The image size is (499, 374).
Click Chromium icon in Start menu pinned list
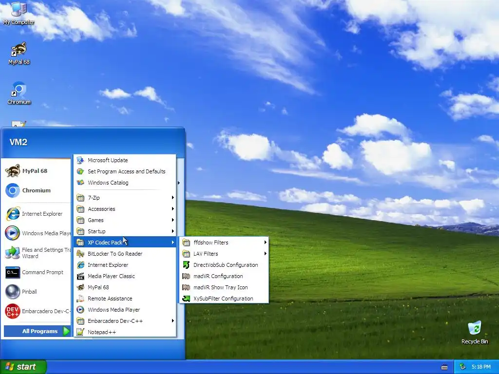(x=13, y=190)
